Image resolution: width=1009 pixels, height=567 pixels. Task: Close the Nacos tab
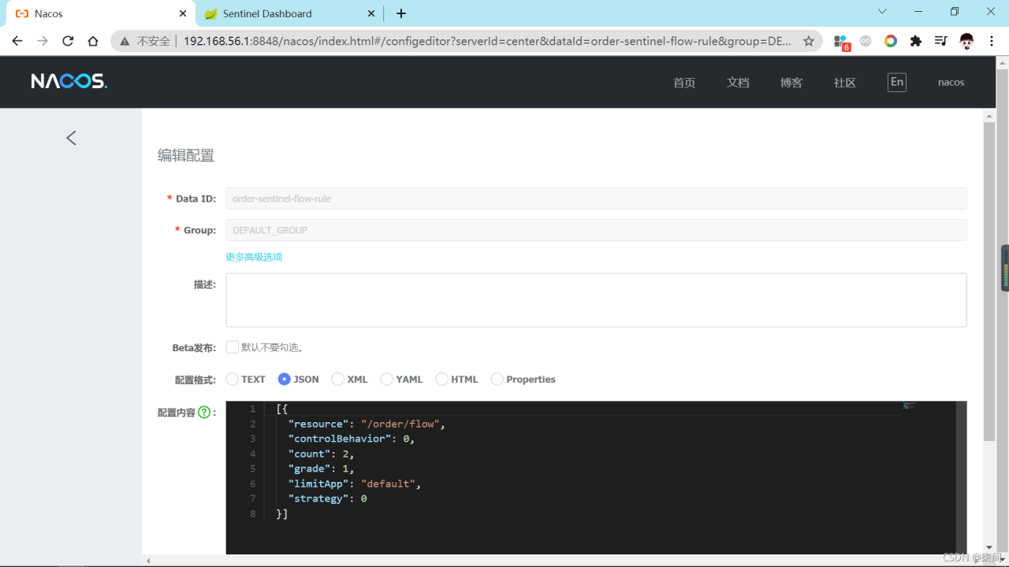183,13
